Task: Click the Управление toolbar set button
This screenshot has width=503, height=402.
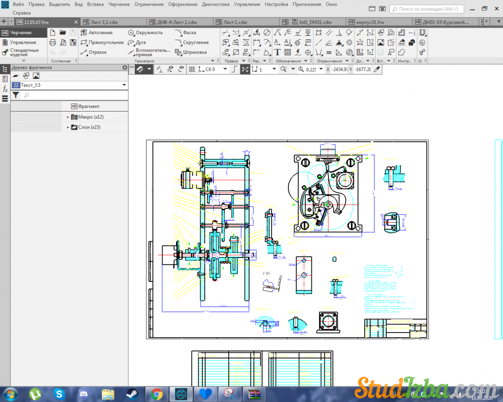Action: click(23, 43)
